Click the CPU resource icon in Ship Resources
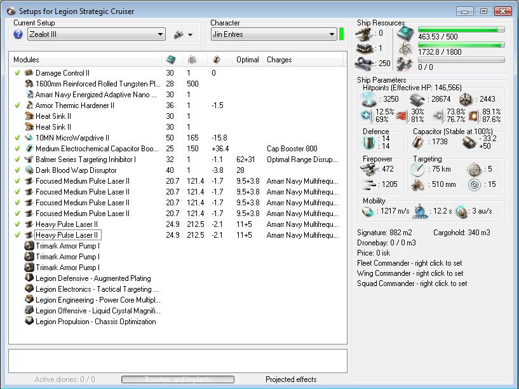Screen dimensions: 519x389 (x=405, y=33)
